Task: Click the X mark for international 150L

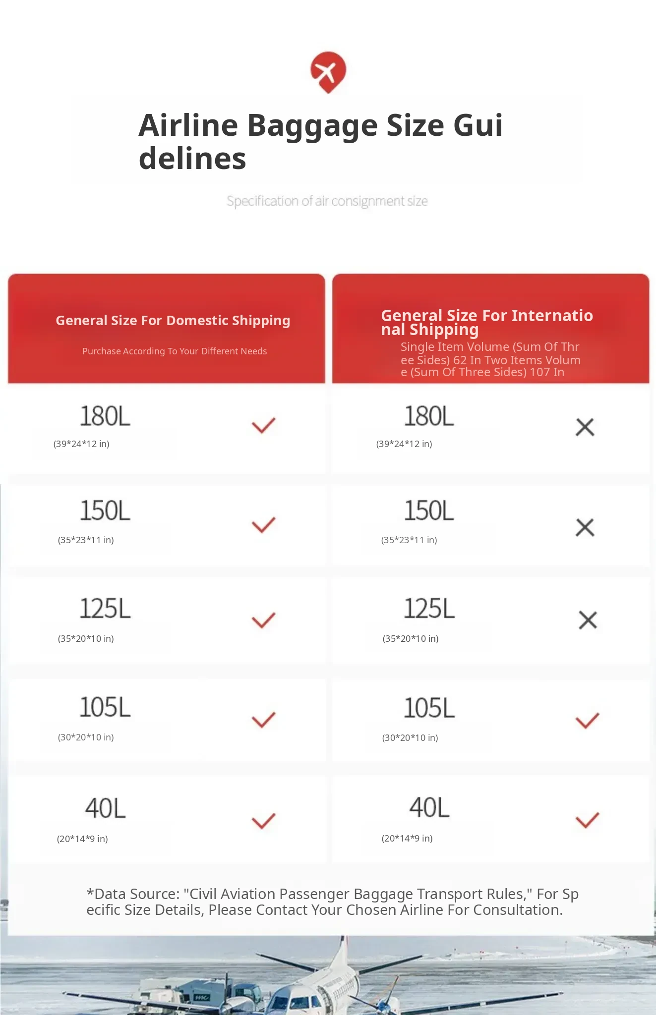Action: pos(585,527)
